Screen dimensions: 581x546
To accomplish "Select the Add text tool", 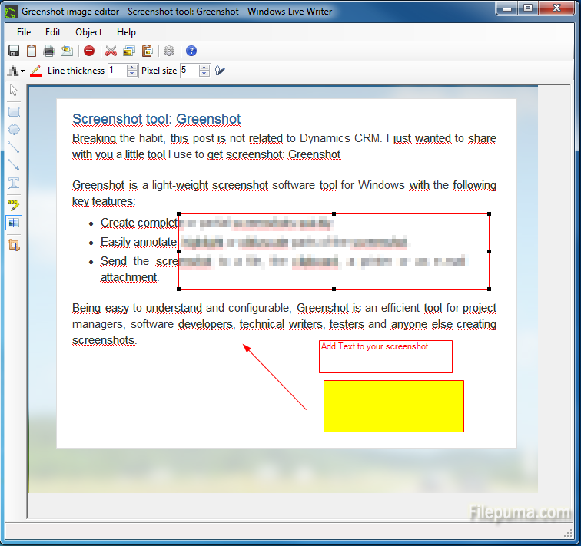I will (x=14, y=183).
